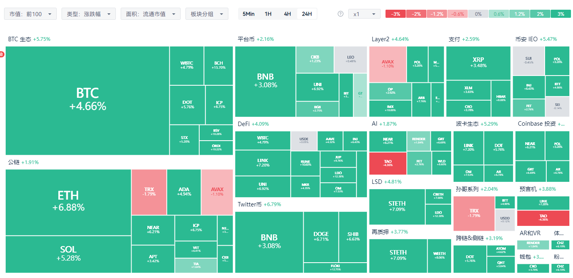Viewport: 573px width, 278px height.
Task: Click the JUP +9.76% tile
Action: pyautogui.click(x=338, y=159)
